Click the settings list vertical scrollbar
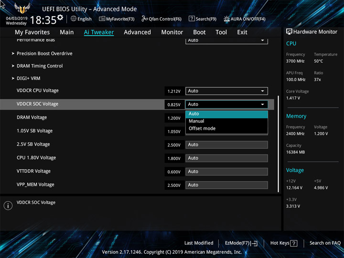The width and height of the screenshot is (344, 258). coord(279,144)
